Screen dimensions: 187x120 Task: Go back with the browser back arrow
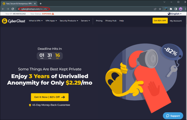click(x=3, y=9)
